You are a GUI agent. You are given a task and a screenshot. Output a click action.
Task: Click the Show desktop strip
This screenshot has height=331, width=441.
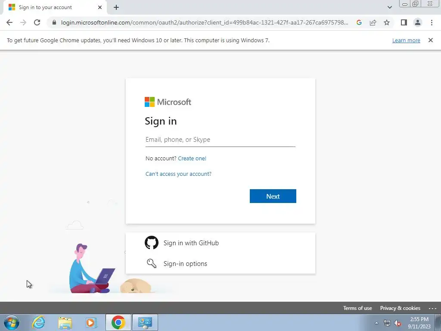pyautogui.click(x=438, y=322)
